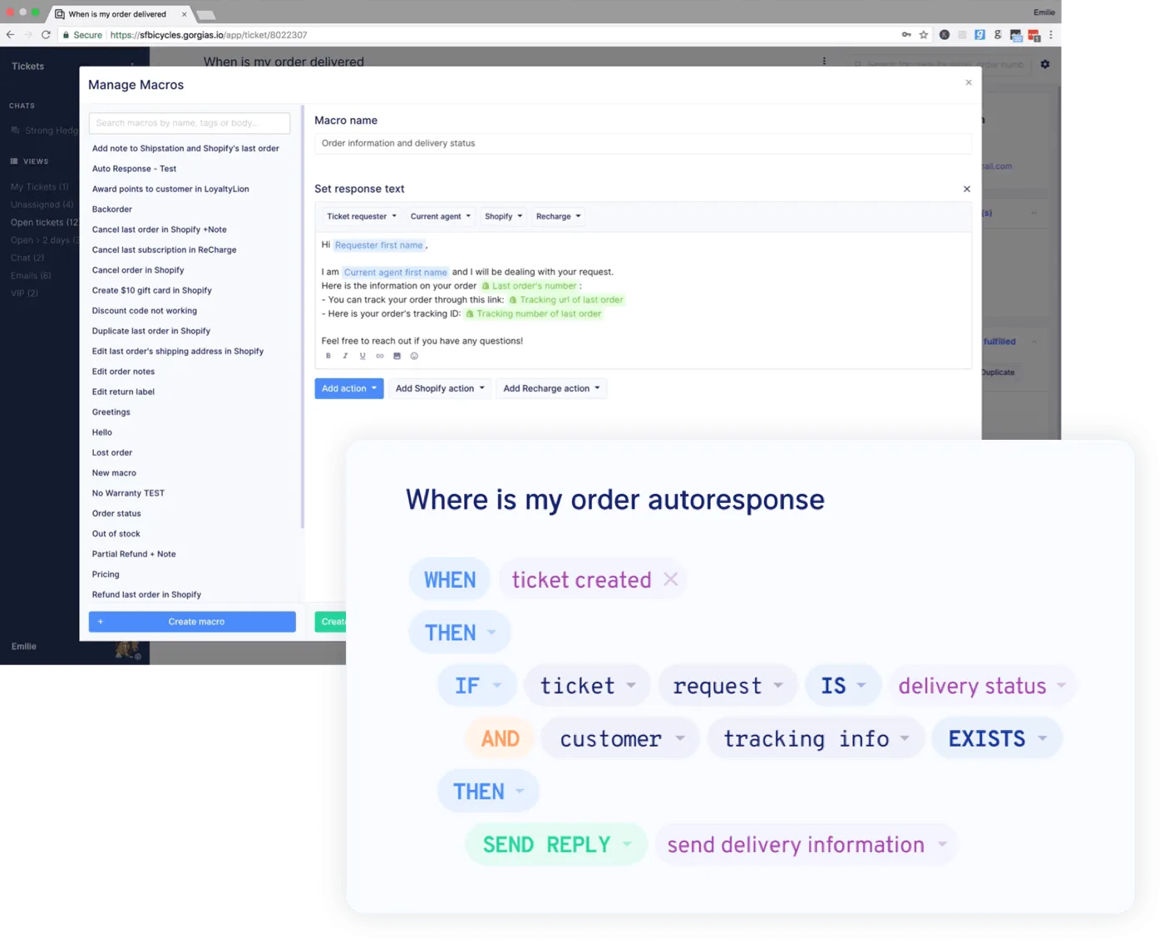Image resolution: width=1164 pixels, height=942 pixels.
Task: Expand the Shopify variable dropdown
Action: pos(504,216)
